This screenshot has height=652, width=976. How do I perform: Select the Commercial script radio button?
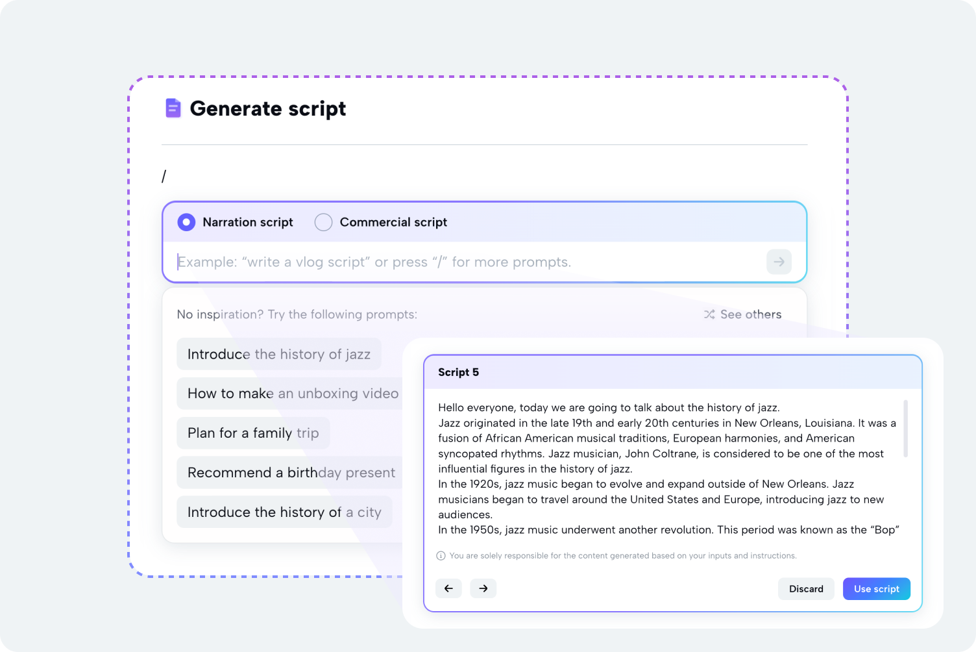[x=323, y=222]
